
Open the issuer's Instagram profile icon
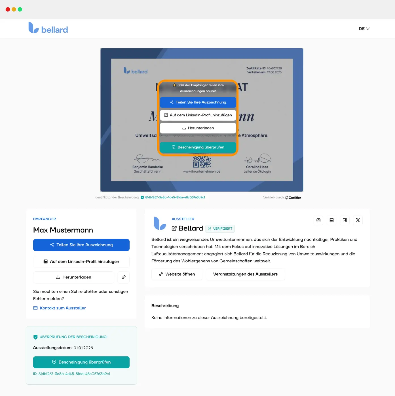tap(318, 220)
